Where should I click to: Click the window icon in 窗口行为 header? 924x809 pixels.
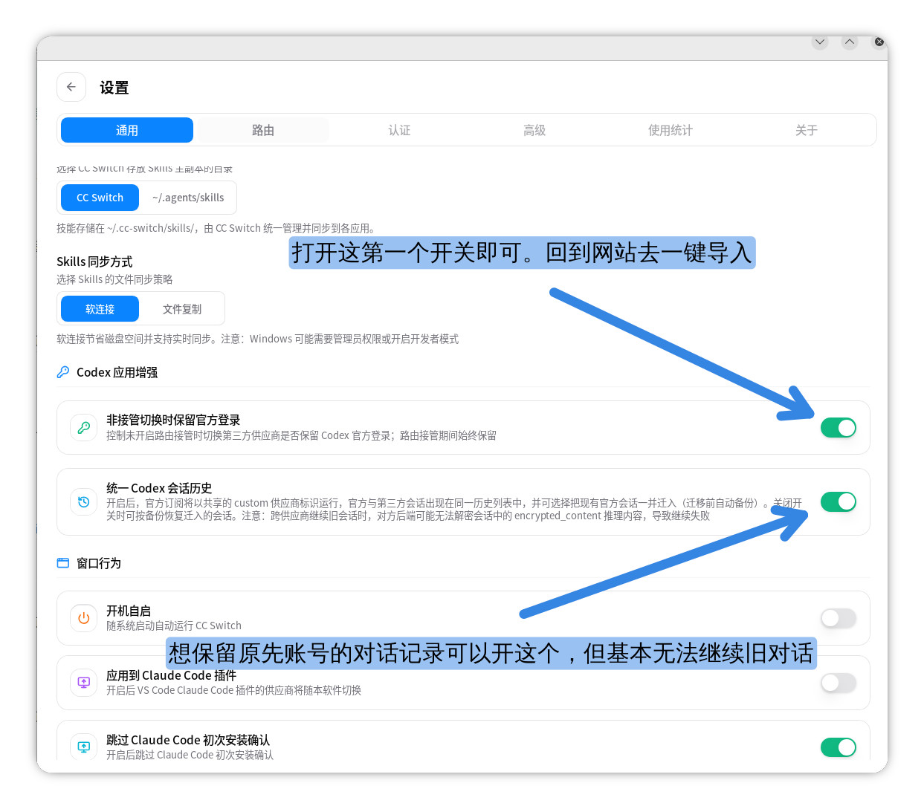[63, 563]
